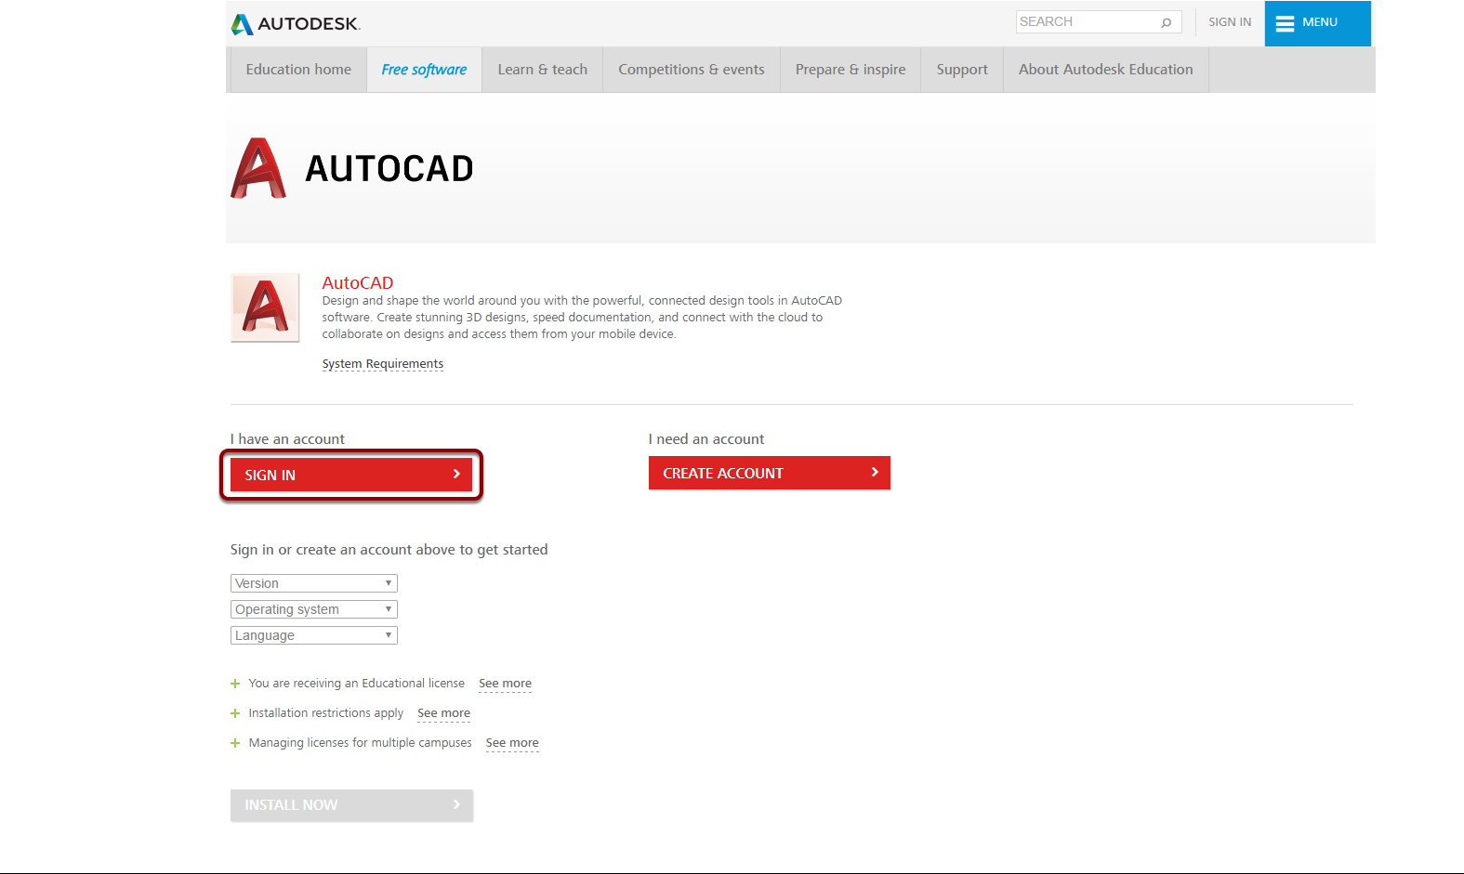Image resolution: width=1464 pixels, height=874 pixels.
Task: Click 'I need an account' text
Action: click(706, 439)
